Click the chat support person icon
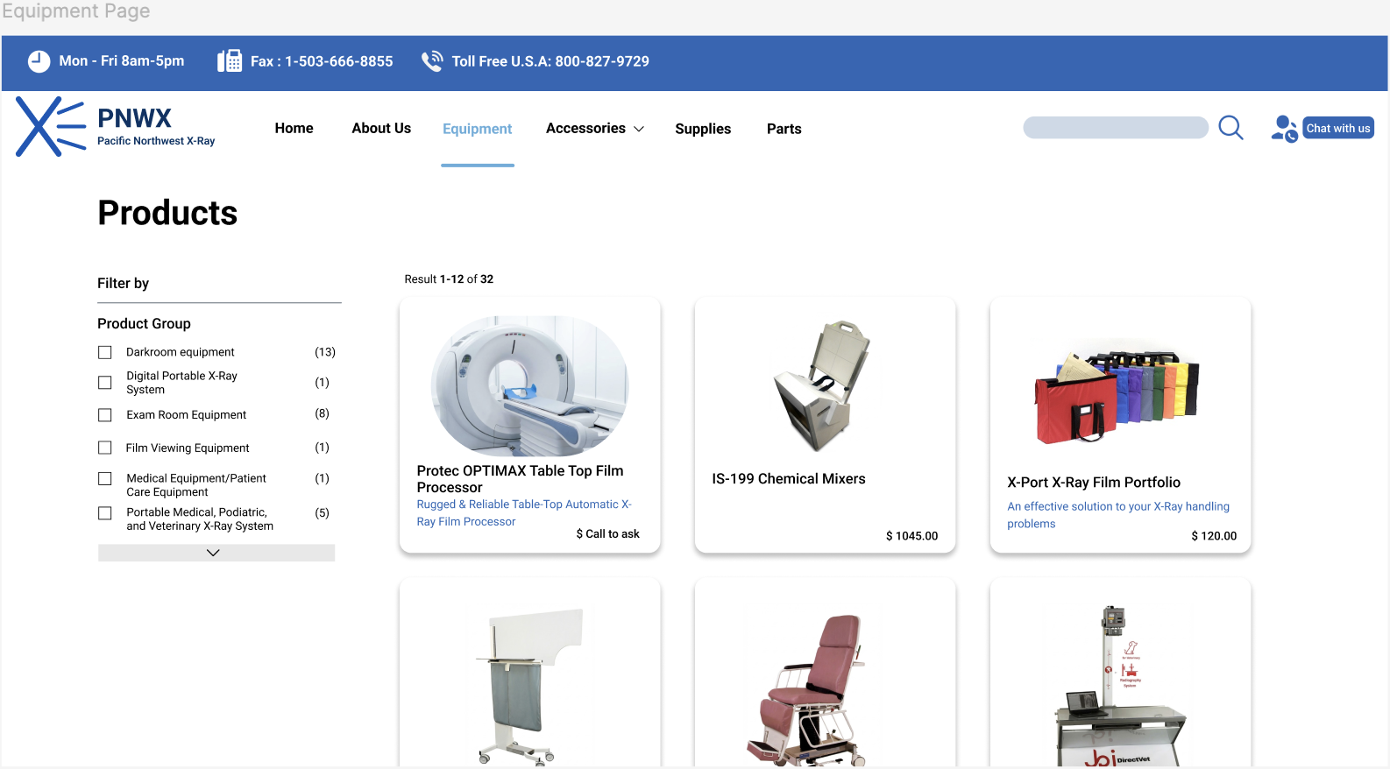 pos(1284,129)
